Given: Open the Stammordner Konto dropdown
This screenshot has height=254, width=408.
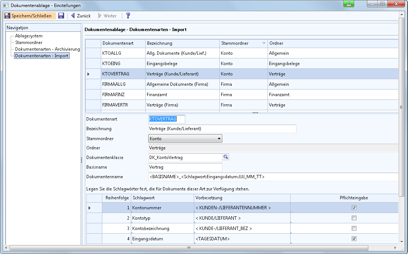Looking at the screenshot, I should 219,139.
